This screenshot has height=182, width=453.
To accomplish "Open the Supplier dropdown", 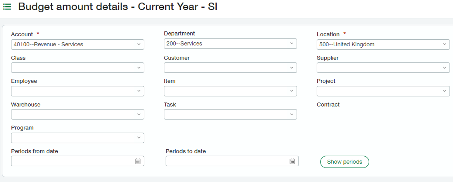I will [x=383, y=68].
